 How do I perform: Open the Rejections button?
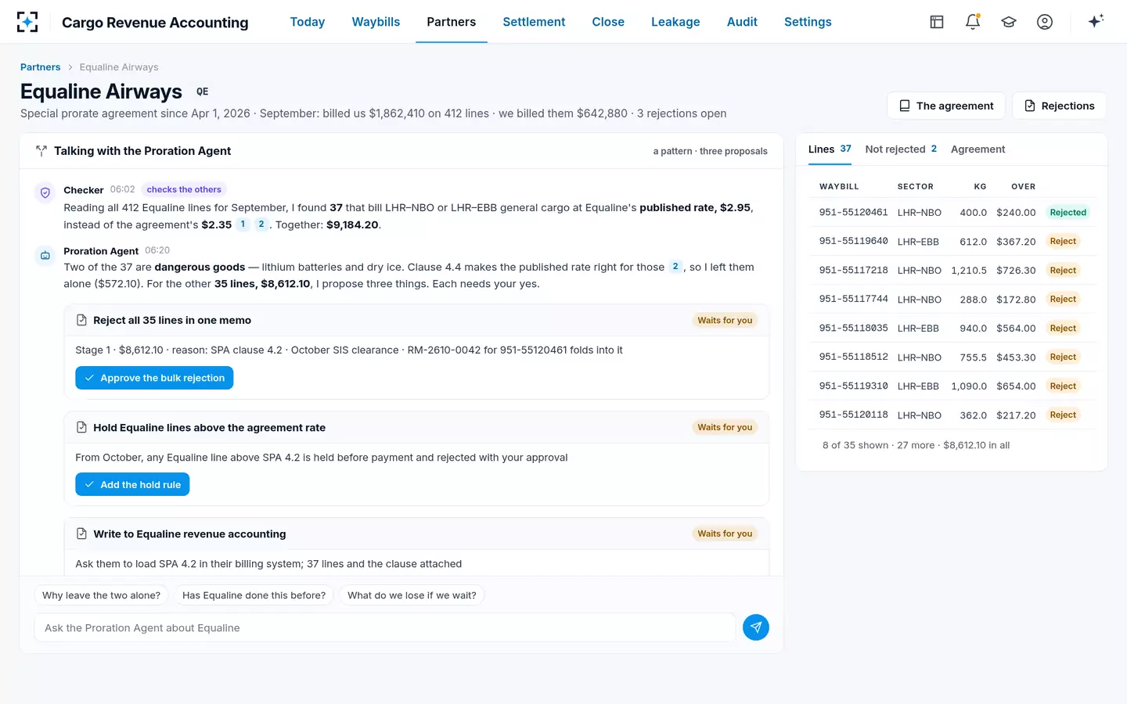tap(1059, 106)
